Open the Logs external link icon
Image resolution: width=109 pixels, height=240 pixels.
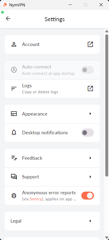tap(90, 89)
